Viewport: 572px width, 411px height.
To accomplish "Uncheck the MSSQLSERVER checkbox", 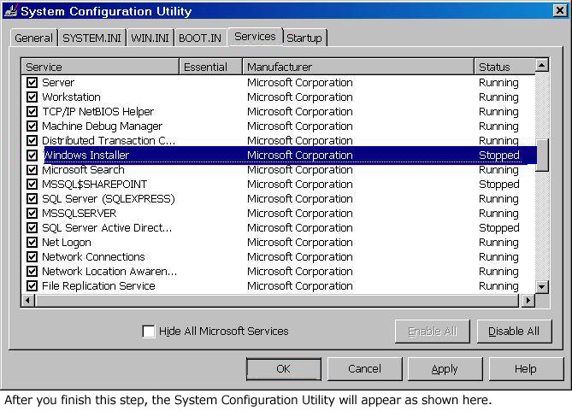I will pos(32,213).
